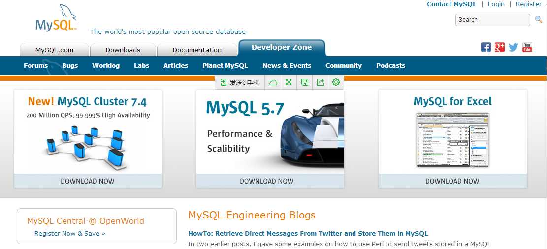The image size is (547, 249).
Task: Click the MySQL Central @ OpenWorld heading
Action: [86, 221]
